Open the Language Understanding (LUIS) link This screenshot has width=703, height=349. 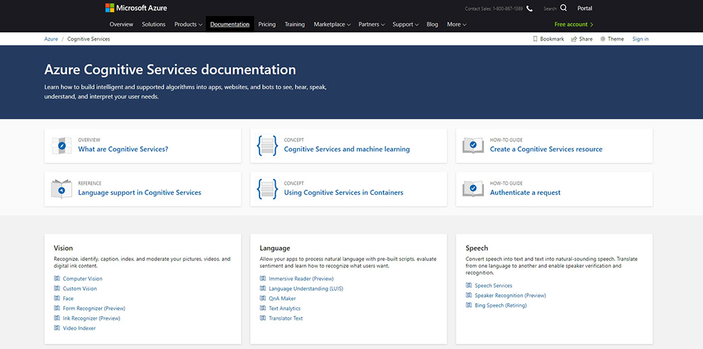pyautogui.click(x=306, y=289)
